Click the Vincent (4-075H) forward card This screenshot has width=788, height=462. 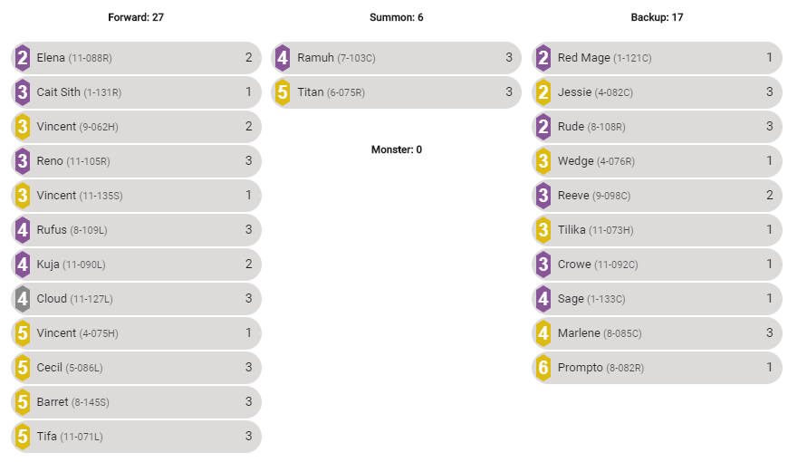(x=136, y=333)
